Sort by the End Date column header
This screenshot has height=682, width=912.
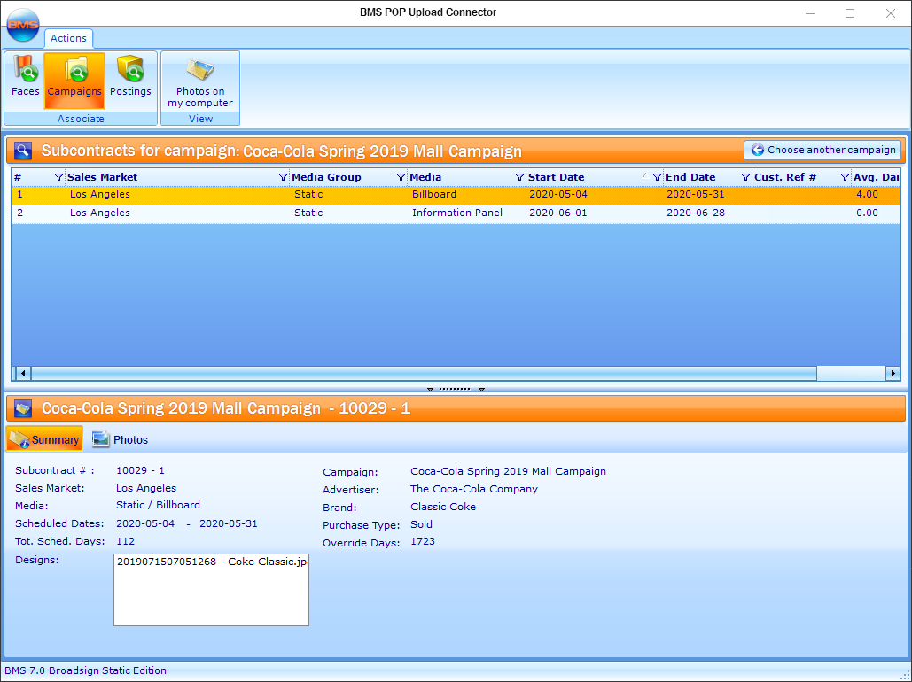click(690, 177)
